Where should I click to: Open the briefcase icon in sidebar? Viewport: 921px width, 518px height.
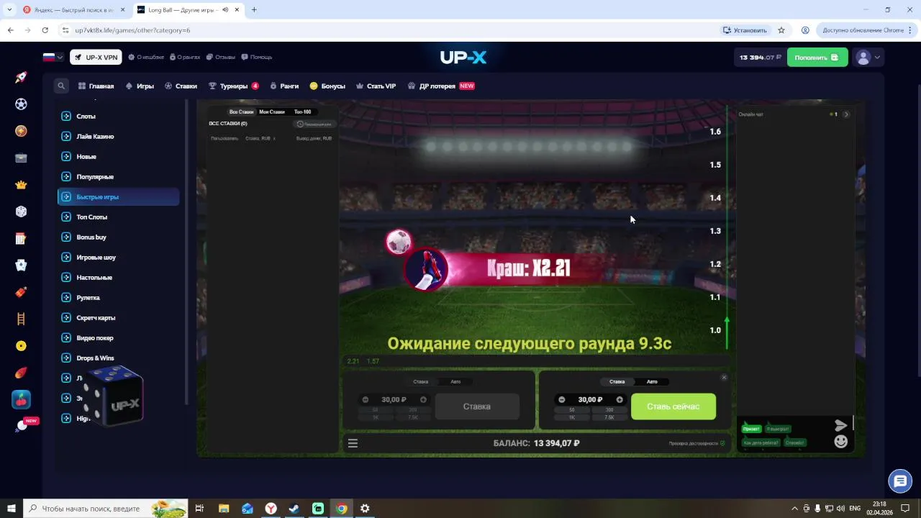click(x=21, y=158)
